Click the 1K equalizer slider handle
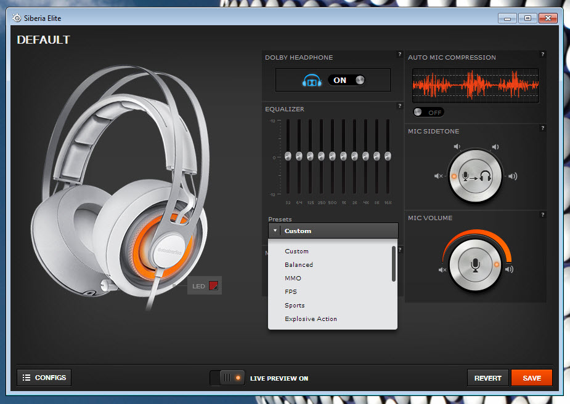Viewport: 570px width, 404px height. tap(343, 156)
